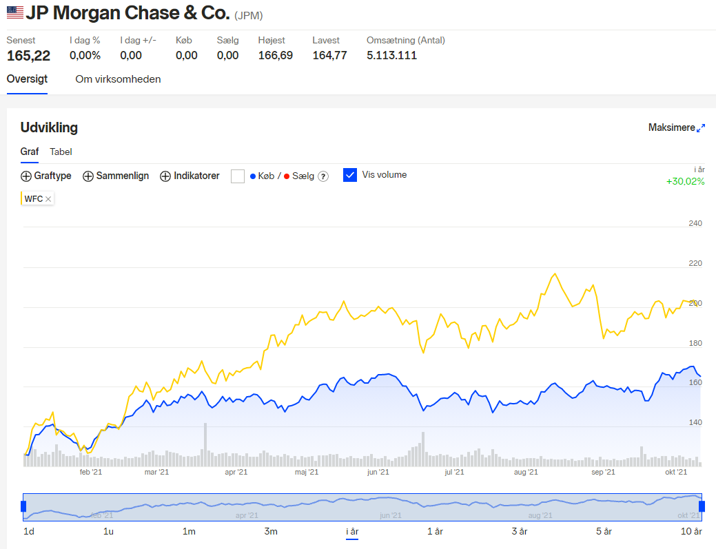Click the US flag icon
Viewport: 716px width, 549px height.
click(x=14, y=12)
